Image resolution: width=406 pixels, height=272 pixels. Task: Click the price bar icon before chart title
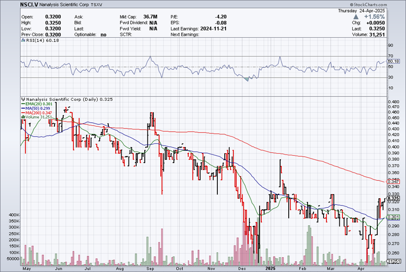click(x=23, y=99)
